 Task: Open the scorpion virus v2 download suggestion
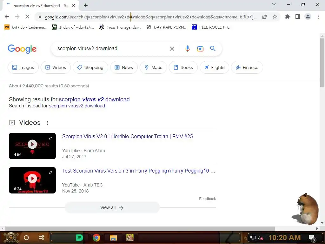click(94, 99)
